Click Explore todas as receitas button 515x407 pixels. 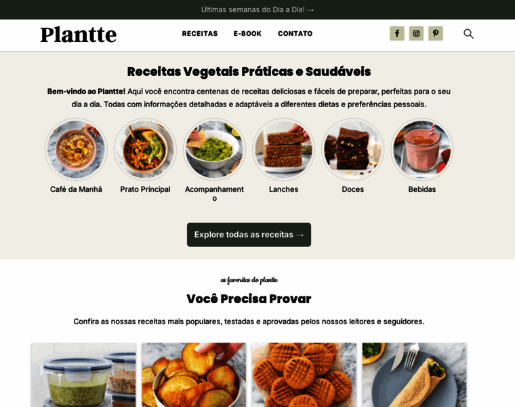coord(249,235)
